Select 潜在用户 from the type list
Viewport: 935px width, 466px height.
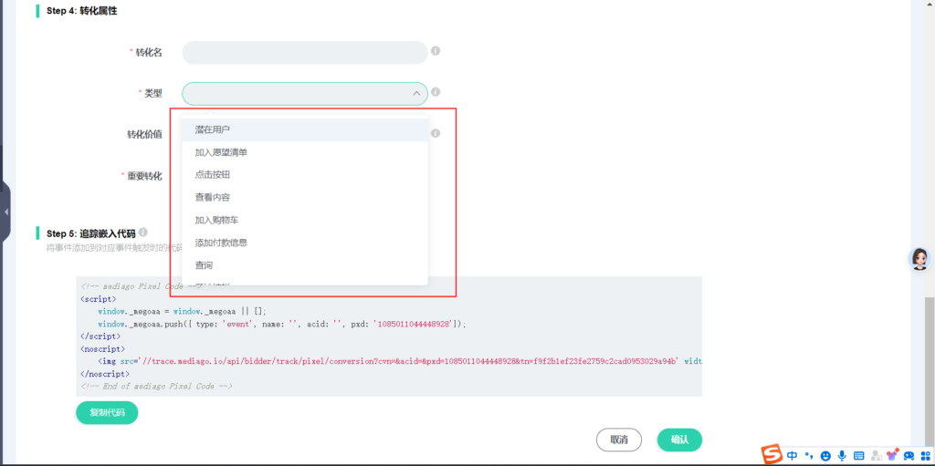305,129
